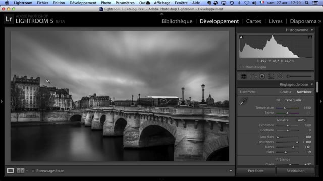This screenshot has width=323, height=181.
Task: Click the Evernote elephant menu bar icon
Action: 209,3
